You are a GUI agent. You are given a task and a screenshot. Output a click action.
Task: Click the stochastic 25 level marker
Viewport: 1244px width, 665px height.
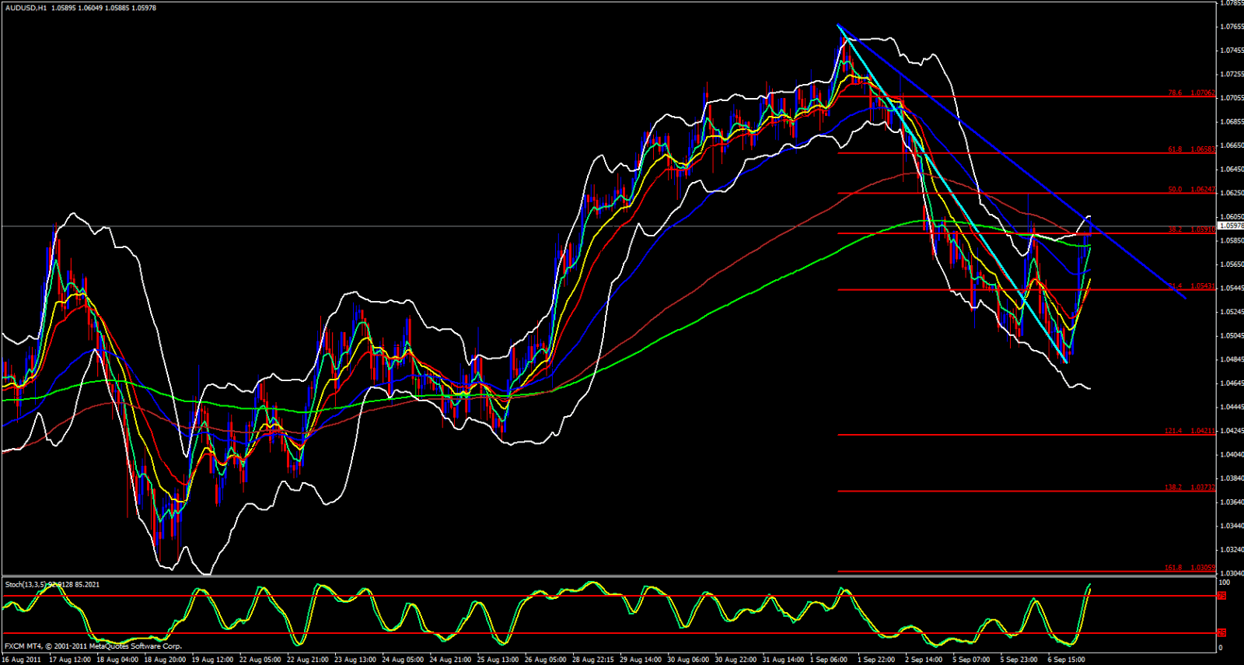click(x=1221, y=633)
